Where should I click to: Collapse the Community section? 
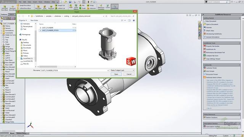click(239, 65)
